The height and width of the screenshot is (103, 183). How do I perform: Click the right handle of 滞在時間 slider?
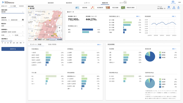[11, 41]
